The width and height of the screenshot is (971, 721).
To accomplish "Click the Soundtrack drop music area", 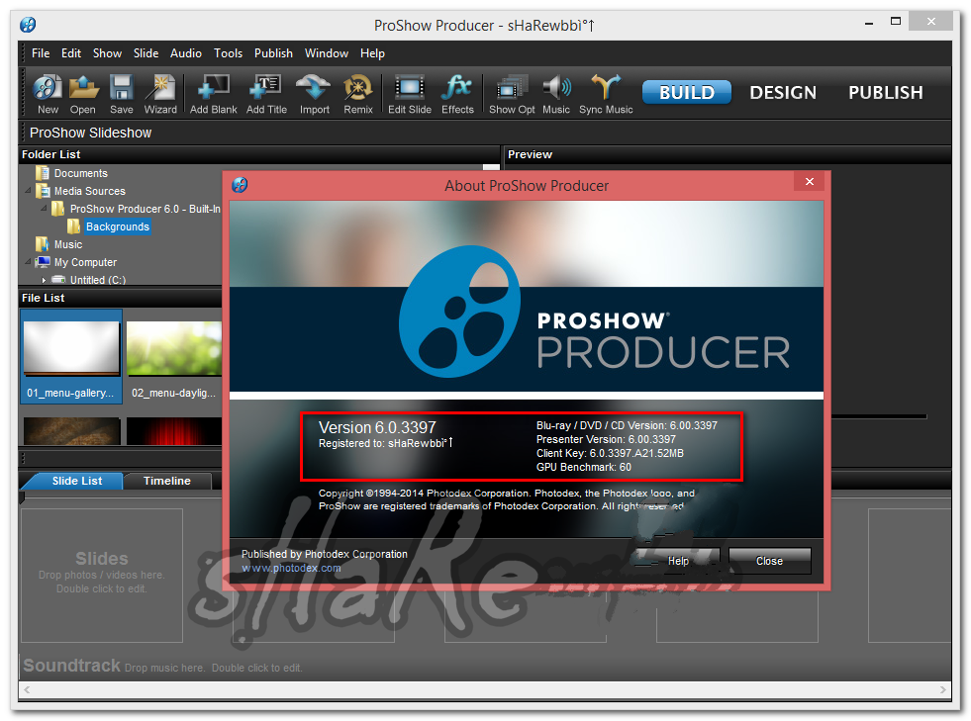I will [163, 666].
